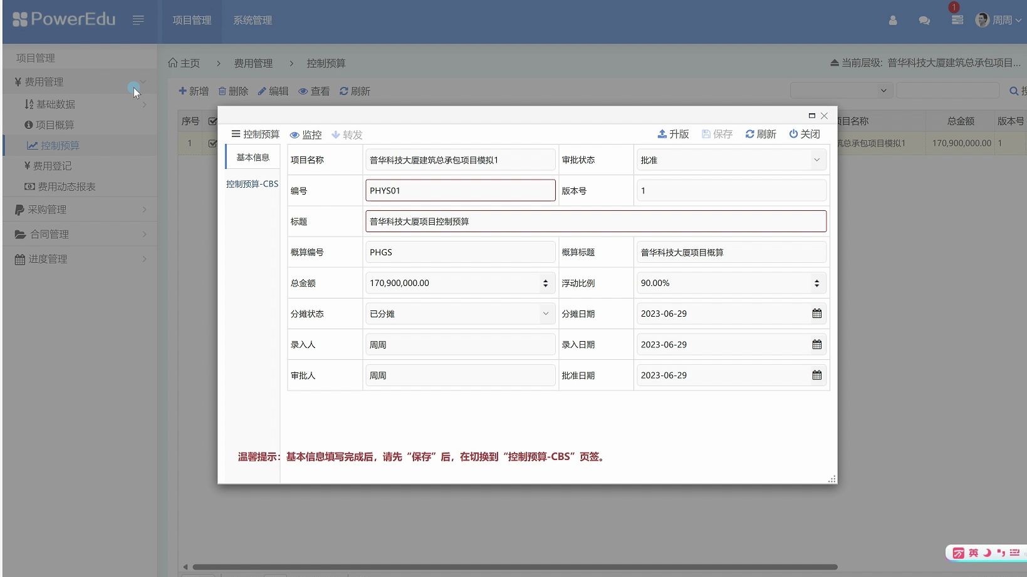The image size is (1027, 577).
Task: Click the sogou input method icon
Action: click(959, 553)
